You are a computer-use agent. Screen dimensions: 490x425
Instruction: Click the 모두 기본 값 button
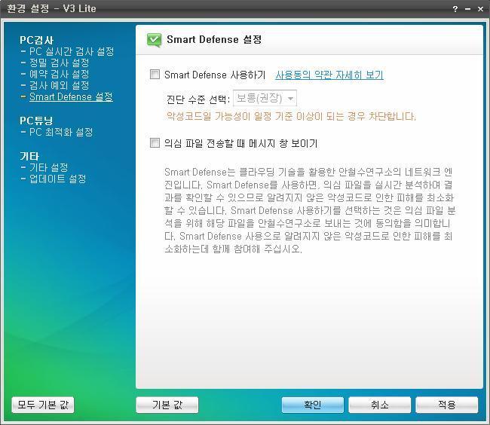tap(43, 405)
